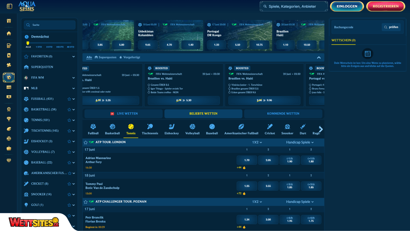This screenshot has height=231, width=410.
Task: Click the Registrieren button
Action: 386,6
